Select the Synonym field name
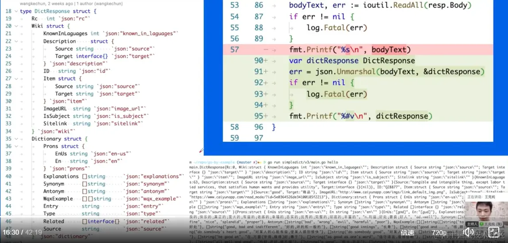 point(54,184)
